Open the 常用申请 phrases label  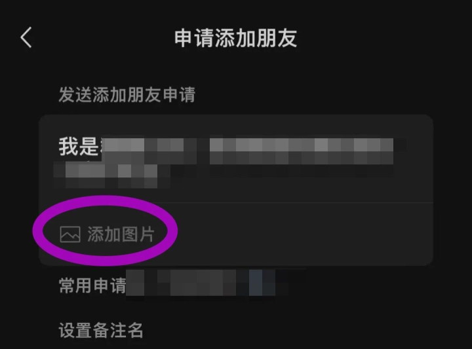pos(92,285)
